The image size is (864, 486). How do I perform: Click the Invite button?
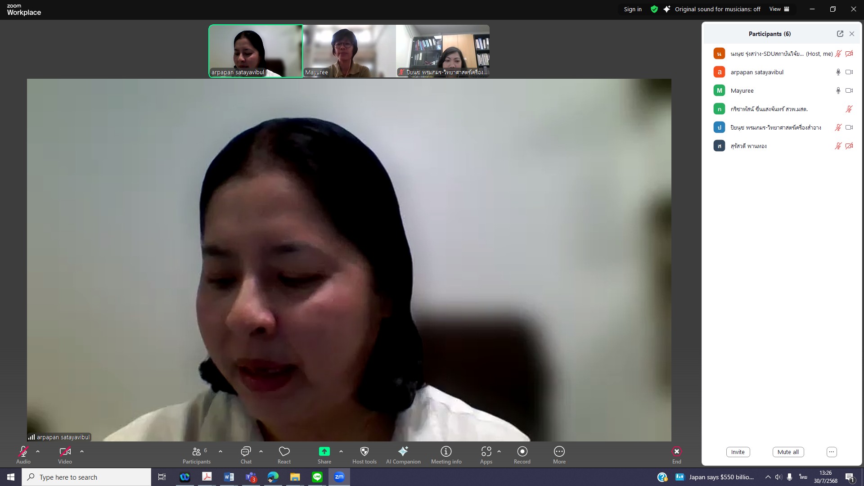[738, 452]
